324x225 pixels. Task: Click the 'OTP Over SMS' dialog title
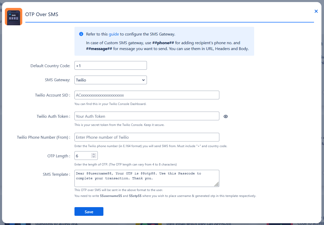pos(42,14)
